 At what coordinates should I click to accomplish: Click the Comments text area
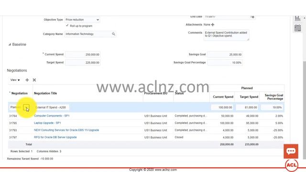click(226, 35)
